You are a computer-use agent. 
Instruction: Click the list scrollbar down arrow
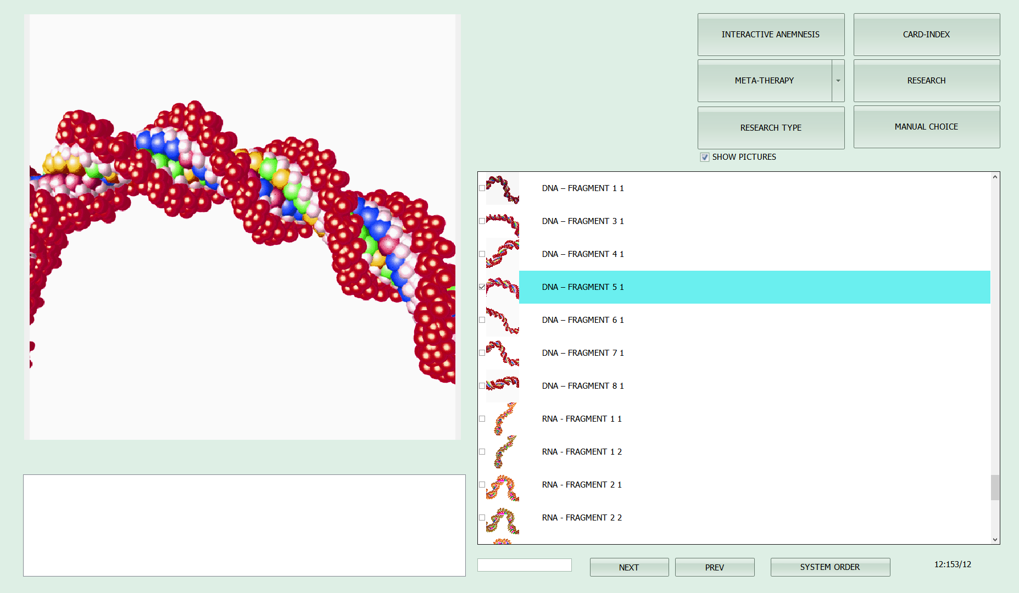995,539
